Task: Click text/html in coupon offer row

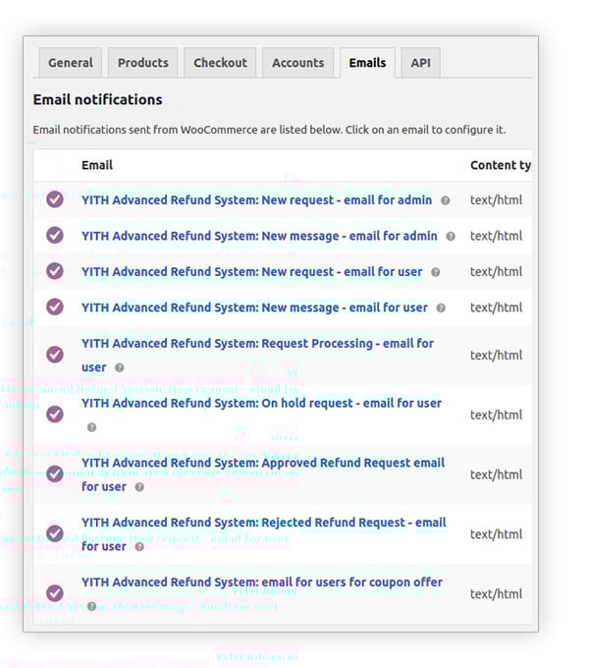Action: pos(496,594)
